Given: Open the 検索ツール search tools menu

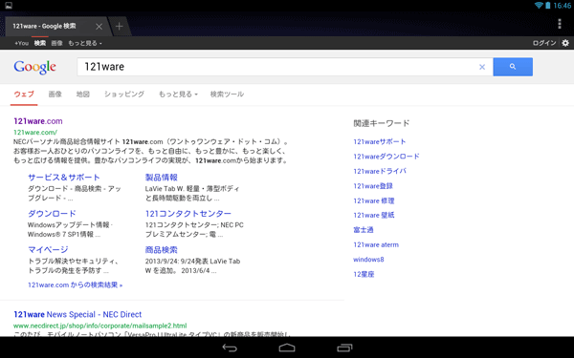Looking at the screenshot, I should [227, 95].
